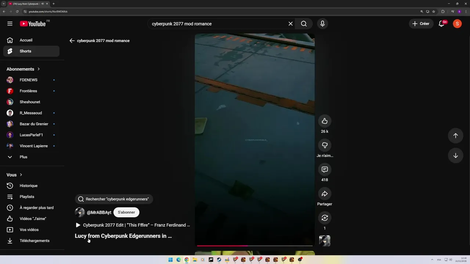Open Playlists in the sidebar
The image size is (470, 264).
click(x=32, y=197)
